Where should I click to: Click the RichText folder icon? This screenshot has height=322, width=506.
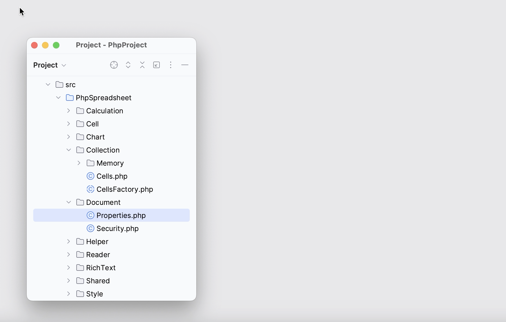80,268
